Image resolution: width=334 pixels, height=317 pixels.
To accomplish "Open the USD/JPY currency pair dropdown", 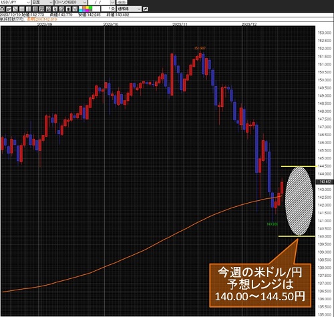I will point(15,2).
